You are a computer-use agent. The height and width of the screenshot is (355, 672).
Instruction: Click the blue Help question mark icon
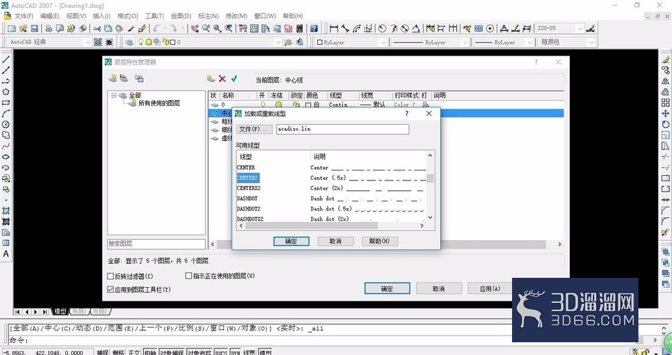coord(314,29)
